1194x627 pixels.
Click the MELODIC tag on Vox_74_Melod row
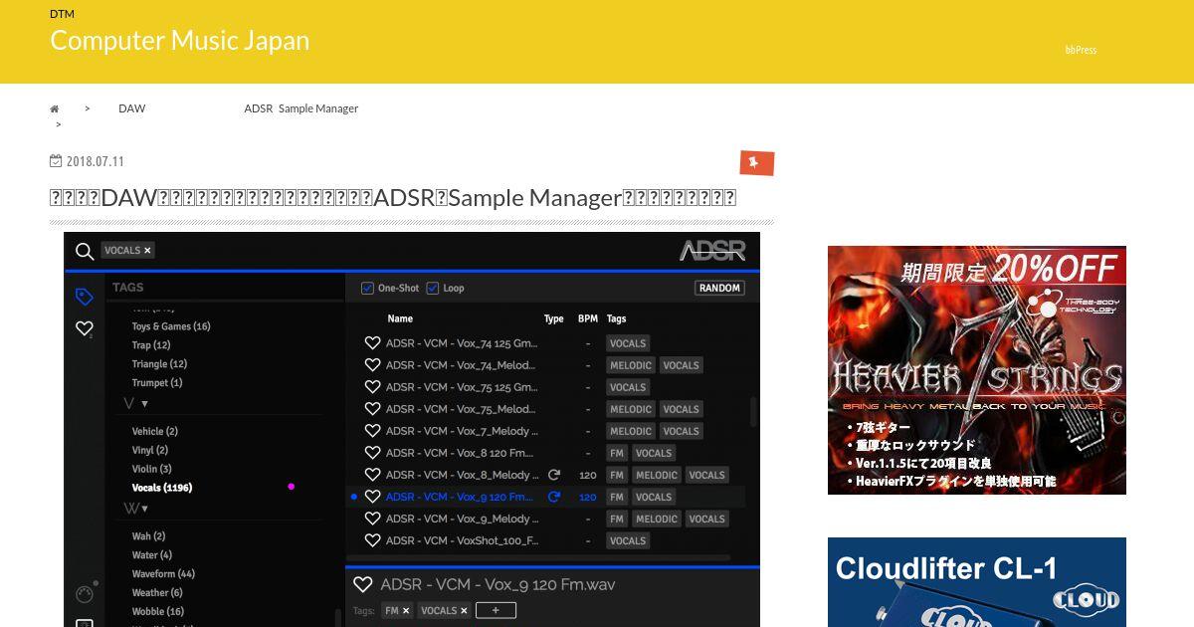pyautogui.click(x=631, y=365)
